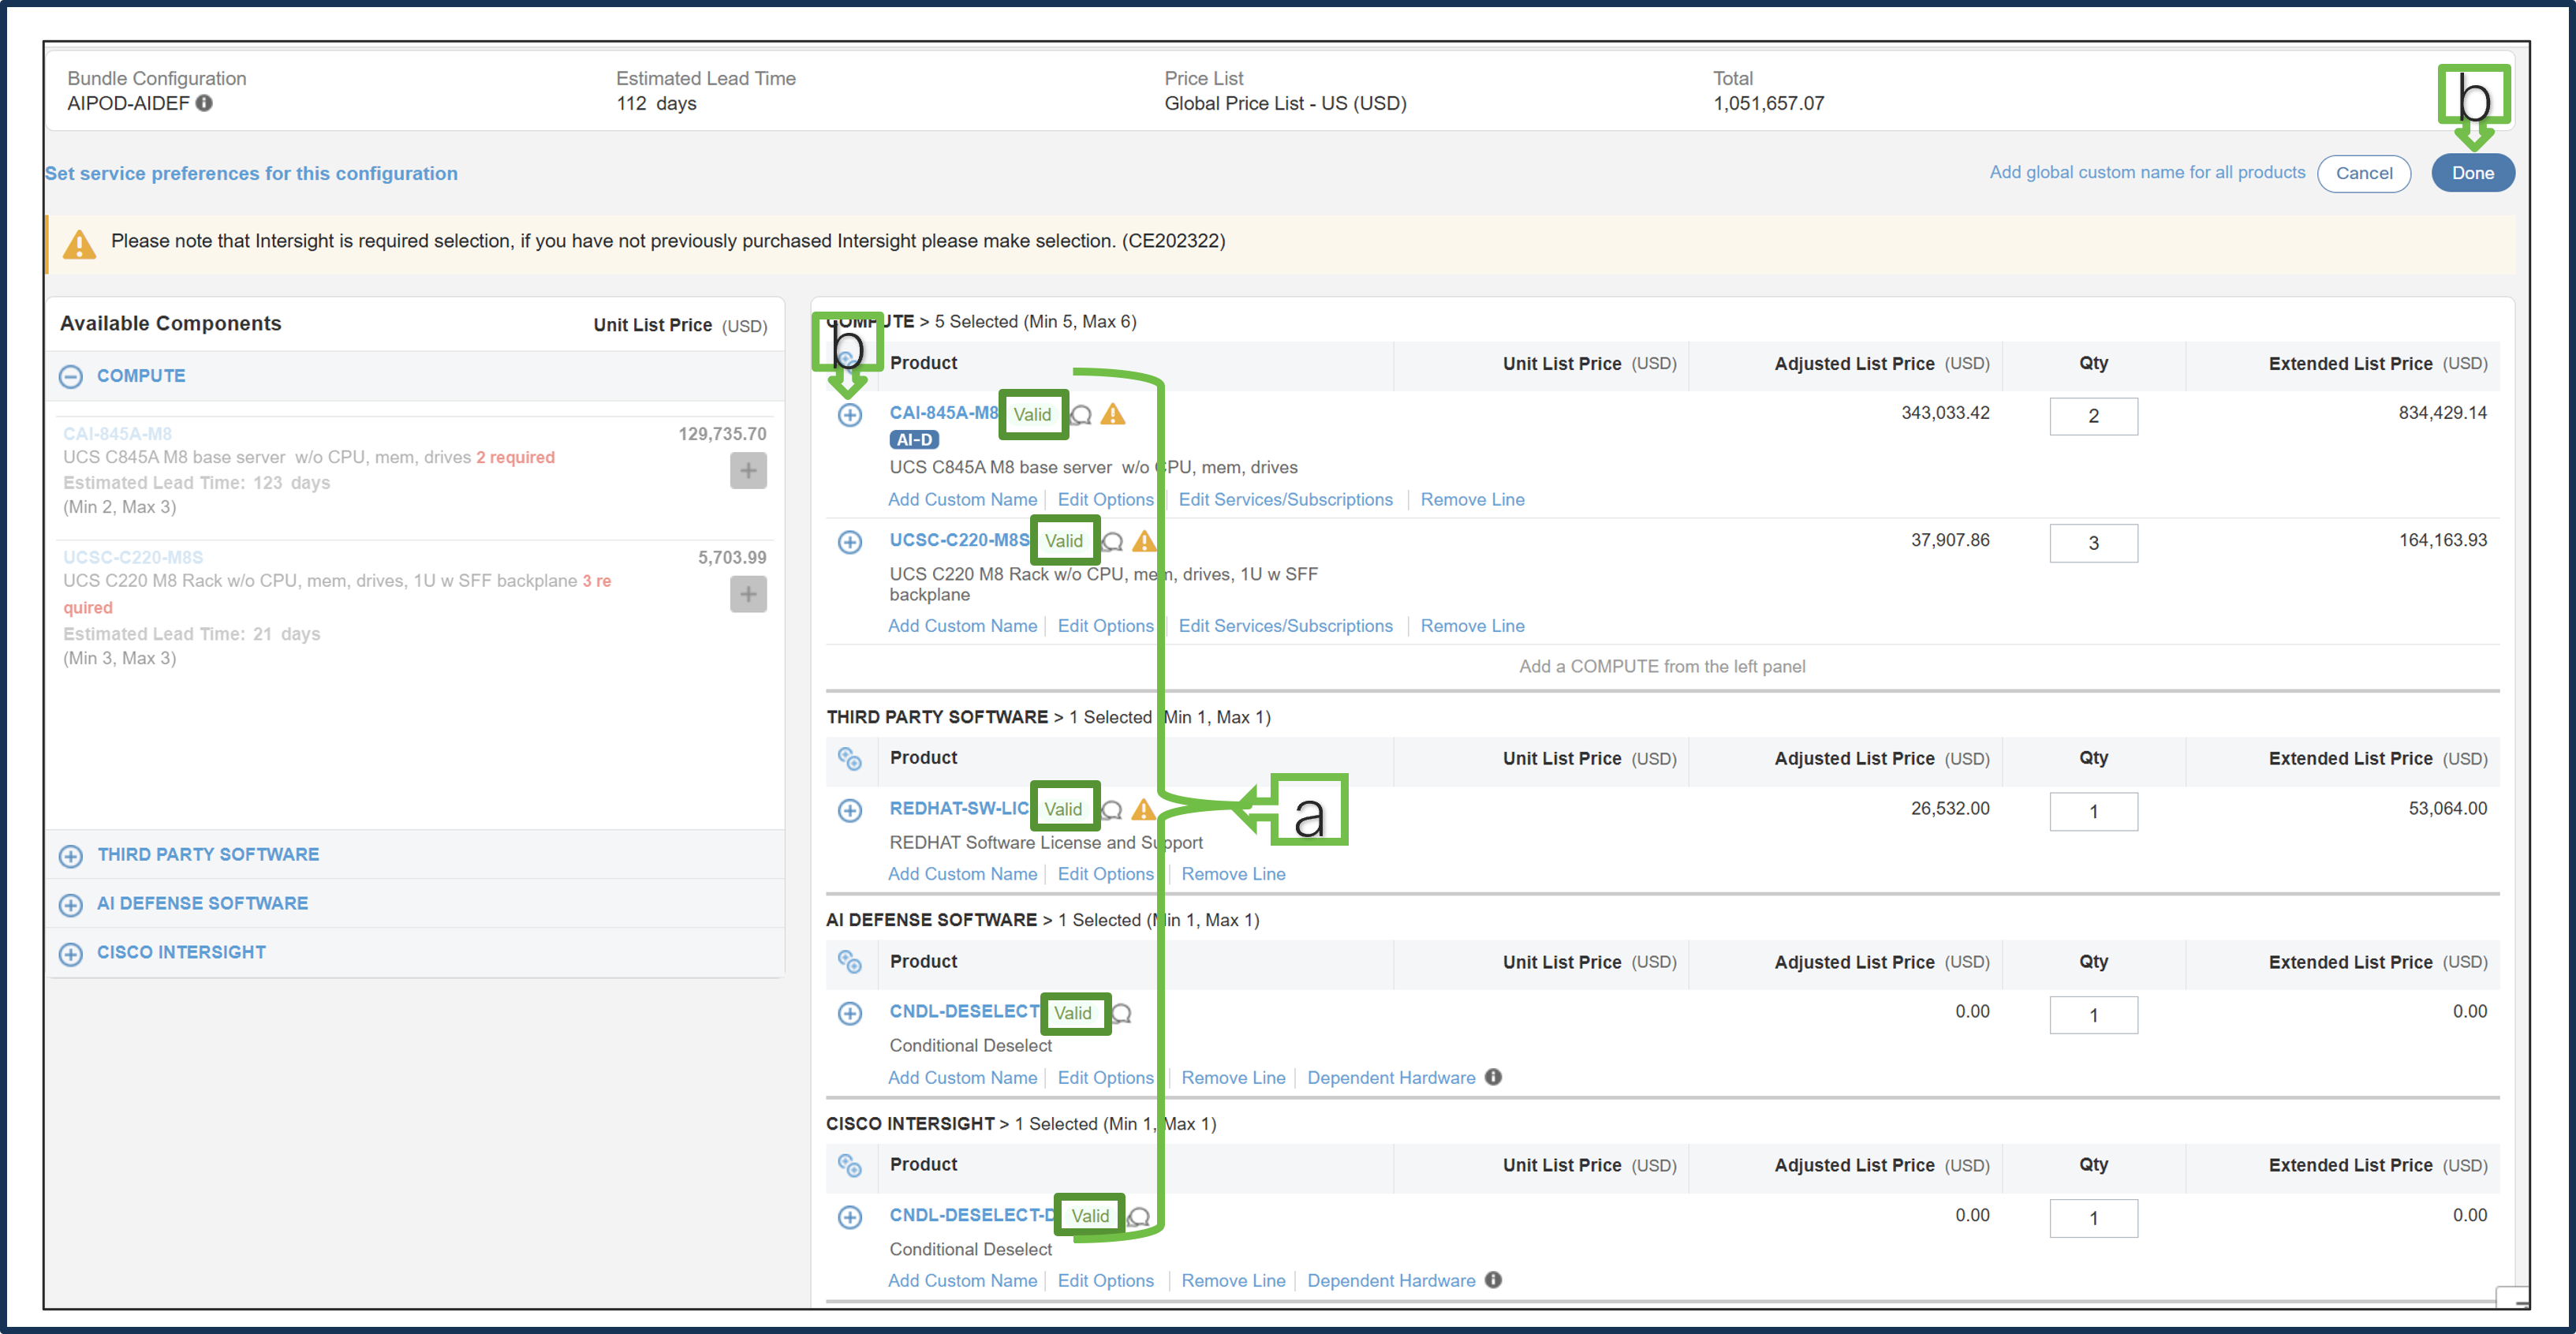Viewport: 2576px width, 1334px height.
Task: Click the plus add button for CAI-845A-M8 component
Action: coord(748,470)
